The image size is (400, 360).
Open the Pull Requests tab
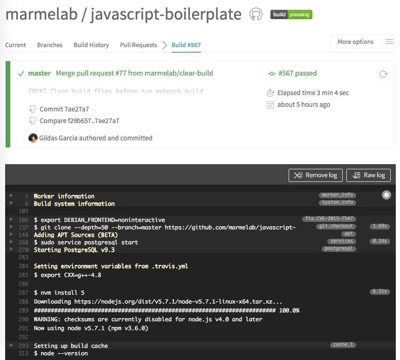[x=138, y=45]
